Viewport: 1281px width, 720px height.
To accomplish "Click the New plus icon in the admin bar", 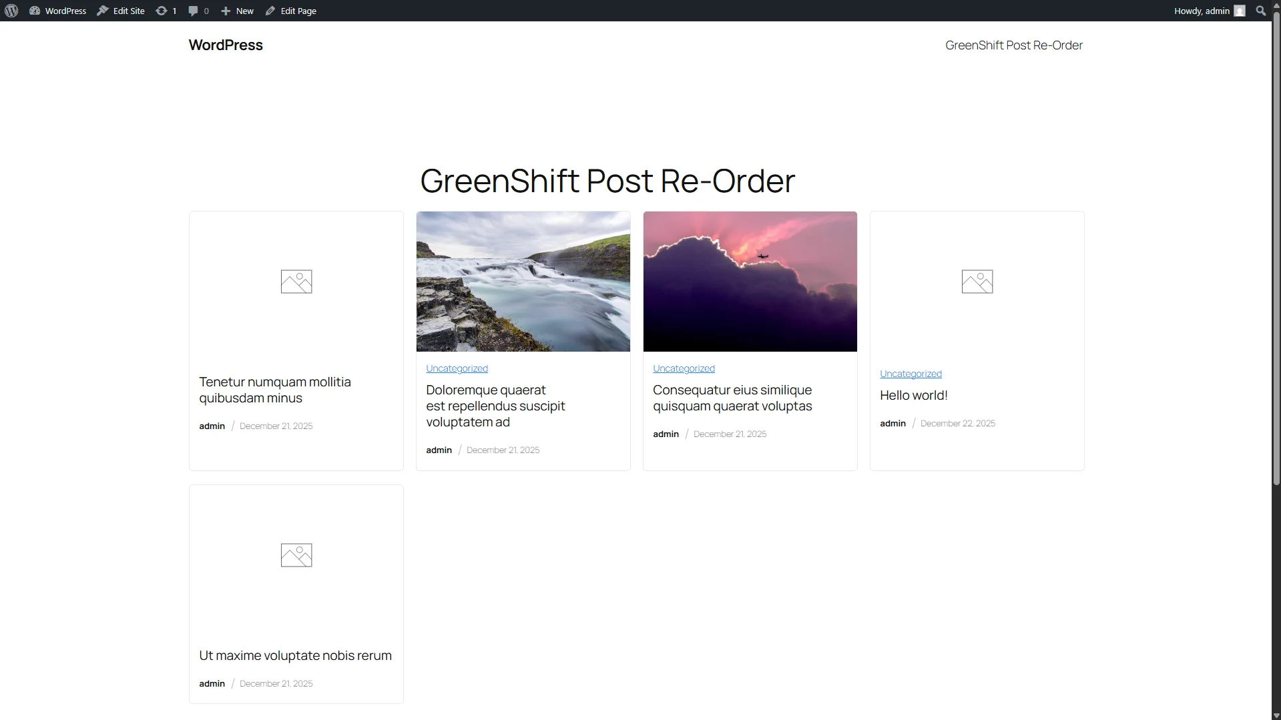I will 226,11.
